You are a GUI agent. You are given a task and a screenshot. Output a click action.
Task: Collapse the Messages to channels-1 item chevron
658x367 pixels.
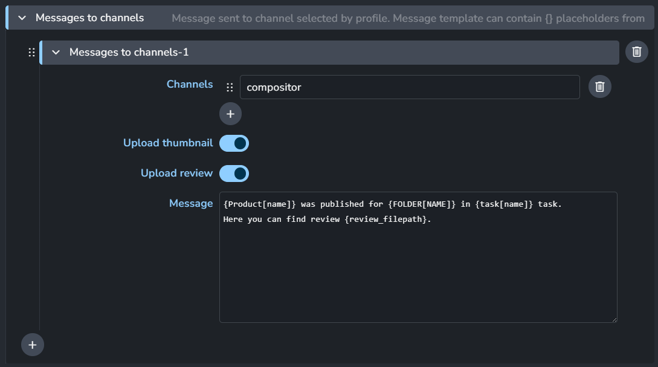tap(56, 53)
